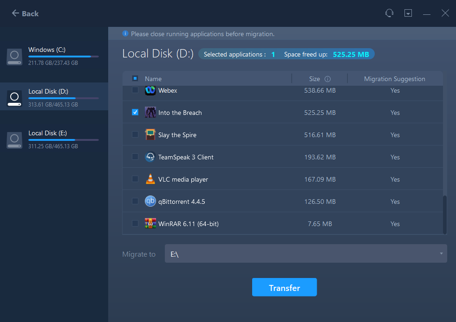Go back with the Back arrow
Image resolution: width=456 pixels, height=322 pixels.
(25, 13)
